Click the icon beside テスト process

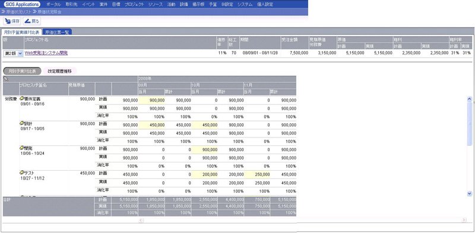point(22,173)
